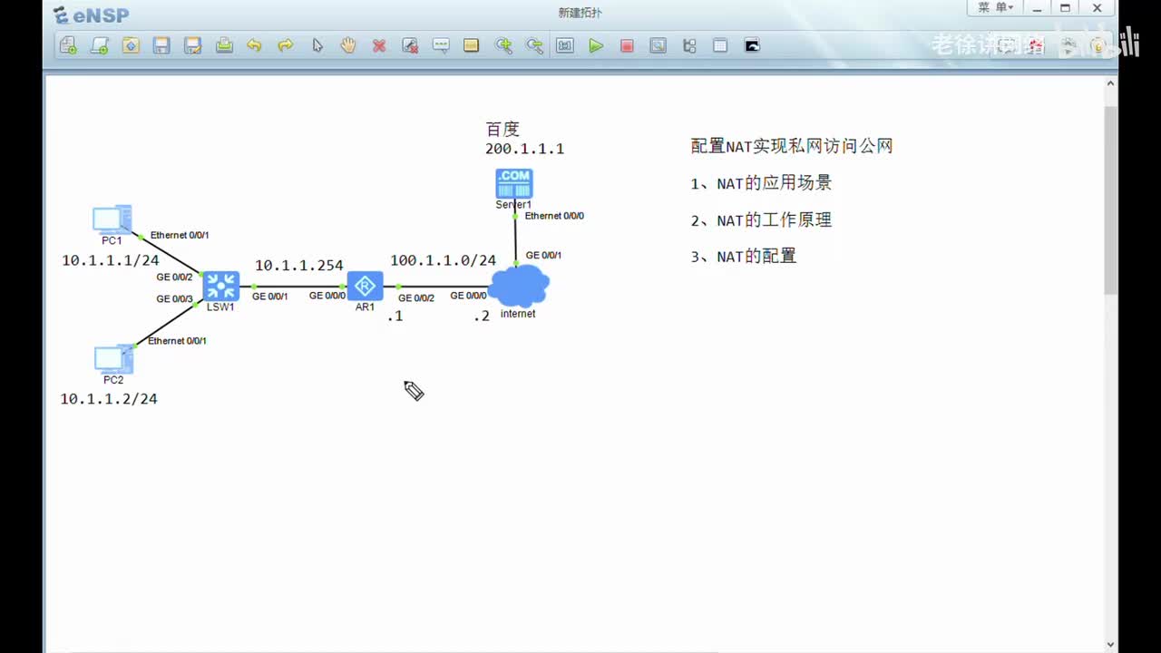Minimize the eNSP window
The height and width of the screenshot is (653, 1161).
coord(1039,8)
